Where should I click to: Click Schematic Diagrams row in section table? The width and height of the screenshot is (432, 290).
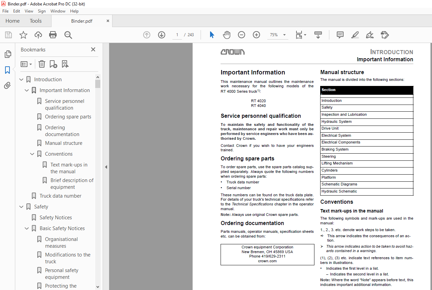point(367,184)
